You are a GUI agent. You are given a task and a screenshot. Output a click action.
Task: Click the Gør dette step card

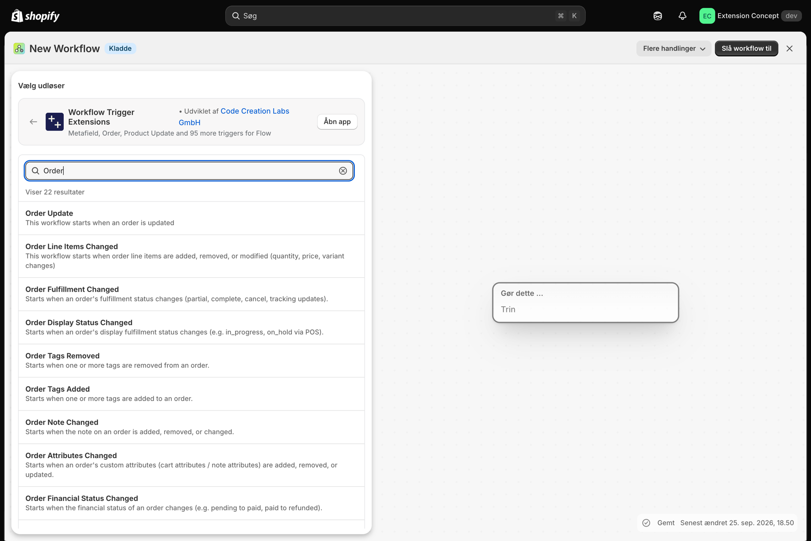585,303
